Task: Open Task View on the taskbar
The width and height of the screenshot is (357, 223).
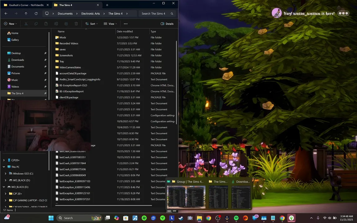Action: (108, 218)
